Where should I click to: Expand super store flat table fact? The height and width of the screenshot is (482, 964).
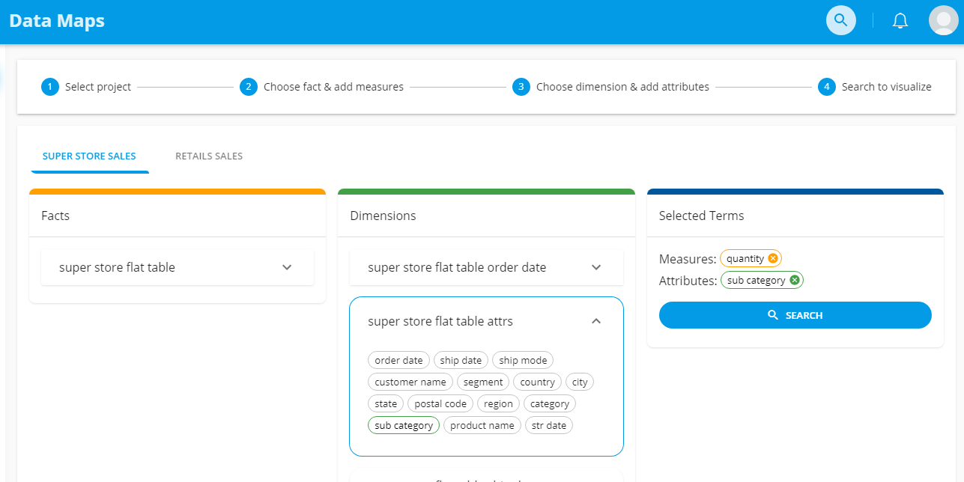point(178,267)
